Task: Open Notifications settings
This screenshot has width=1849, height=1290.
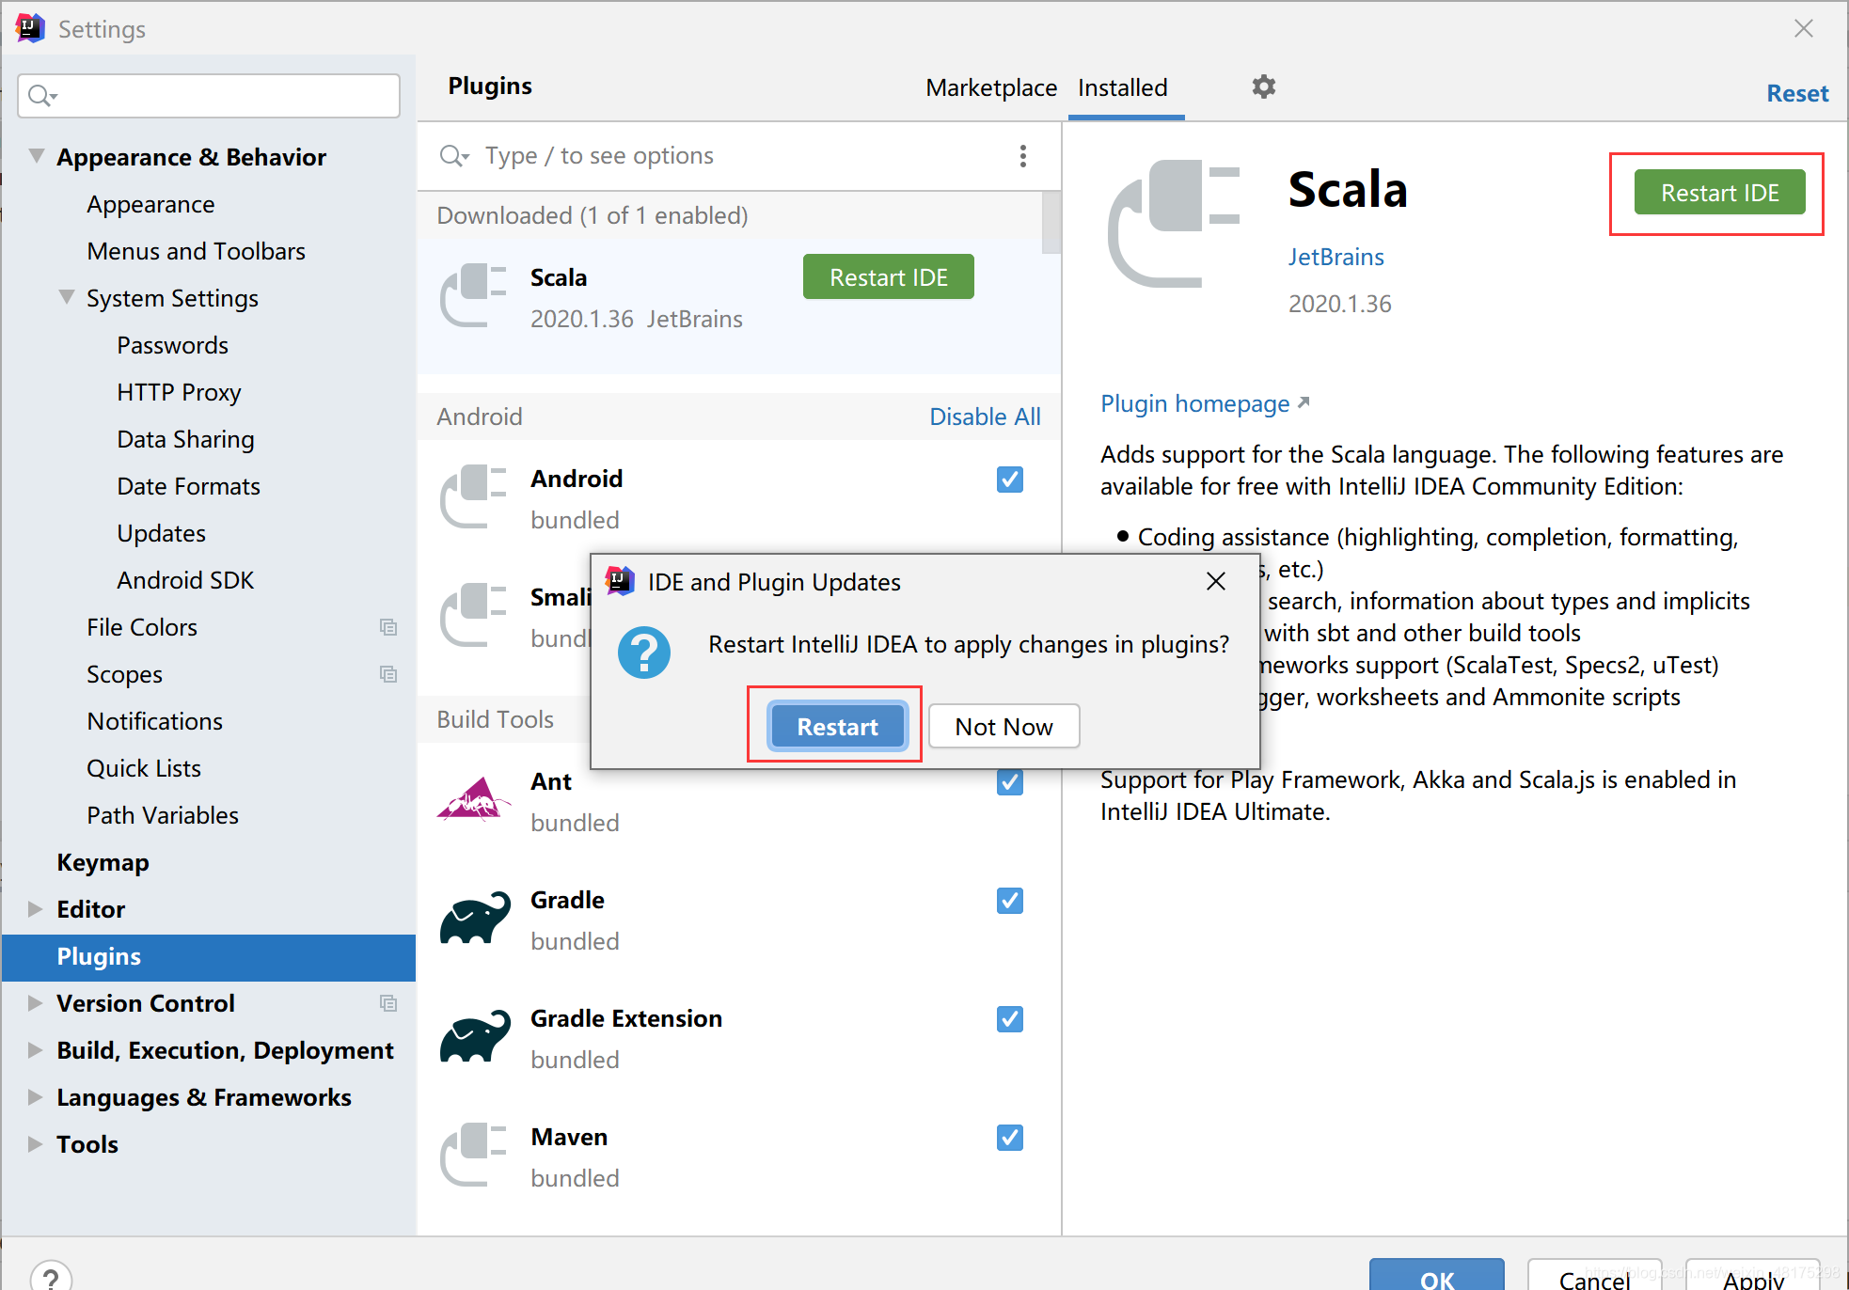Action: pyautogui.click(x=154, y=721)
